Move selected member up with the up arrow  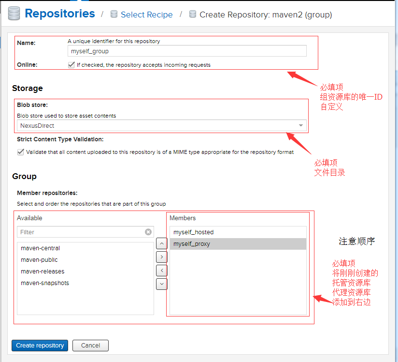pyautogui.click(x=162, y=244)
